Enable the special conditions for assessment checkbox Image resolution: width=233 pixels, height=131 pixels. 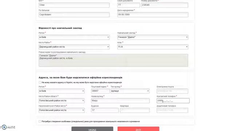point(40,121)
